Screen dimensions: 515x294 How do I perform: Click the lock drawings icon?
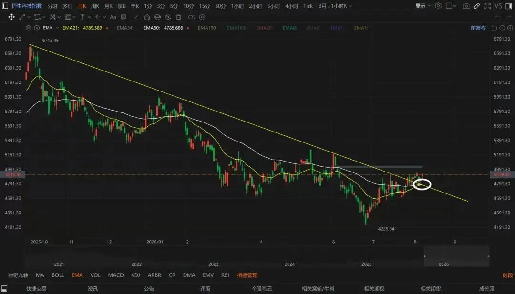(157, 17)
